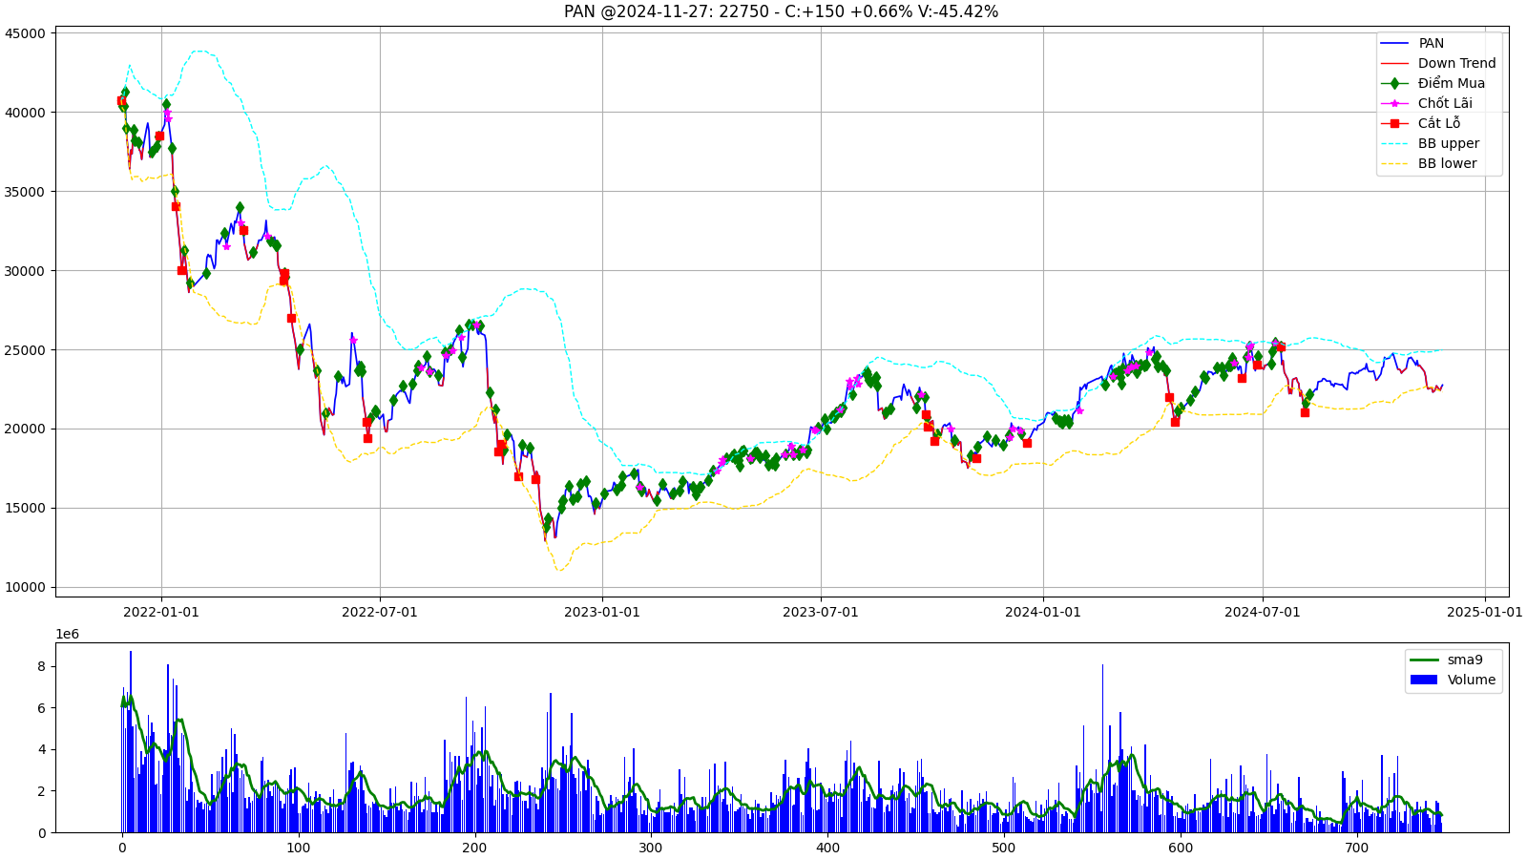The width and height of the screenshot is (1527, 859).
Task: Click the 20000 price axis label
Action: [25, 429]
